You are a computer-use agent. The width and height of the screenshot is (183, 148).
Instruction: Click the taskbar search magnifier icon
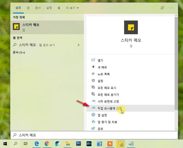pyautogui.click(x=15, y=144)
